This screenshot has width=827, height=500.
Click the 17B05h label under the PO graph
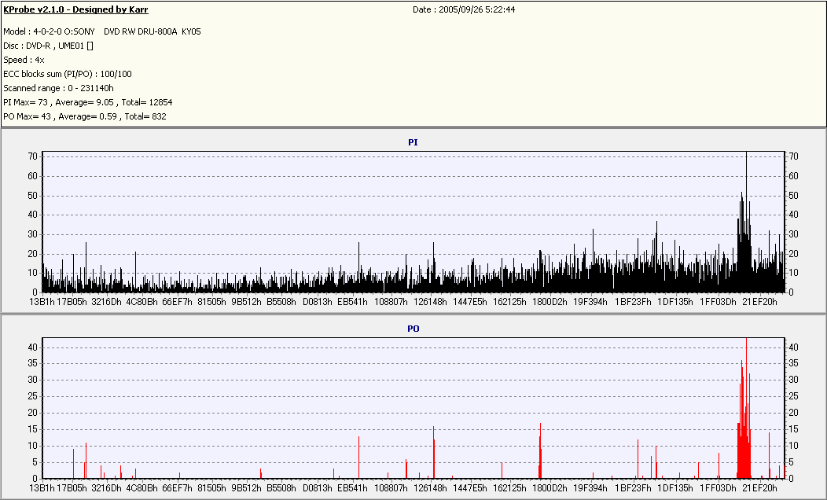[72, 488]
